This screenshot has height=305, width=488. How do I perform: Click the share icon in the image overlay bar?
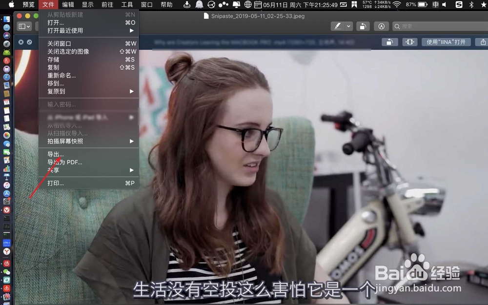click(483, 42)
